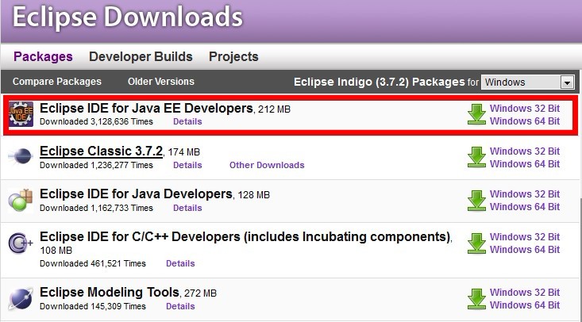582x322 pixels.
Task: View Details for Java EE Developers package
Action: click(x=187, y=121)
